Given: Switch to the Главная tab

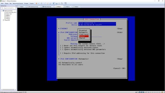Looking at the screenshot, I should 22,7.
